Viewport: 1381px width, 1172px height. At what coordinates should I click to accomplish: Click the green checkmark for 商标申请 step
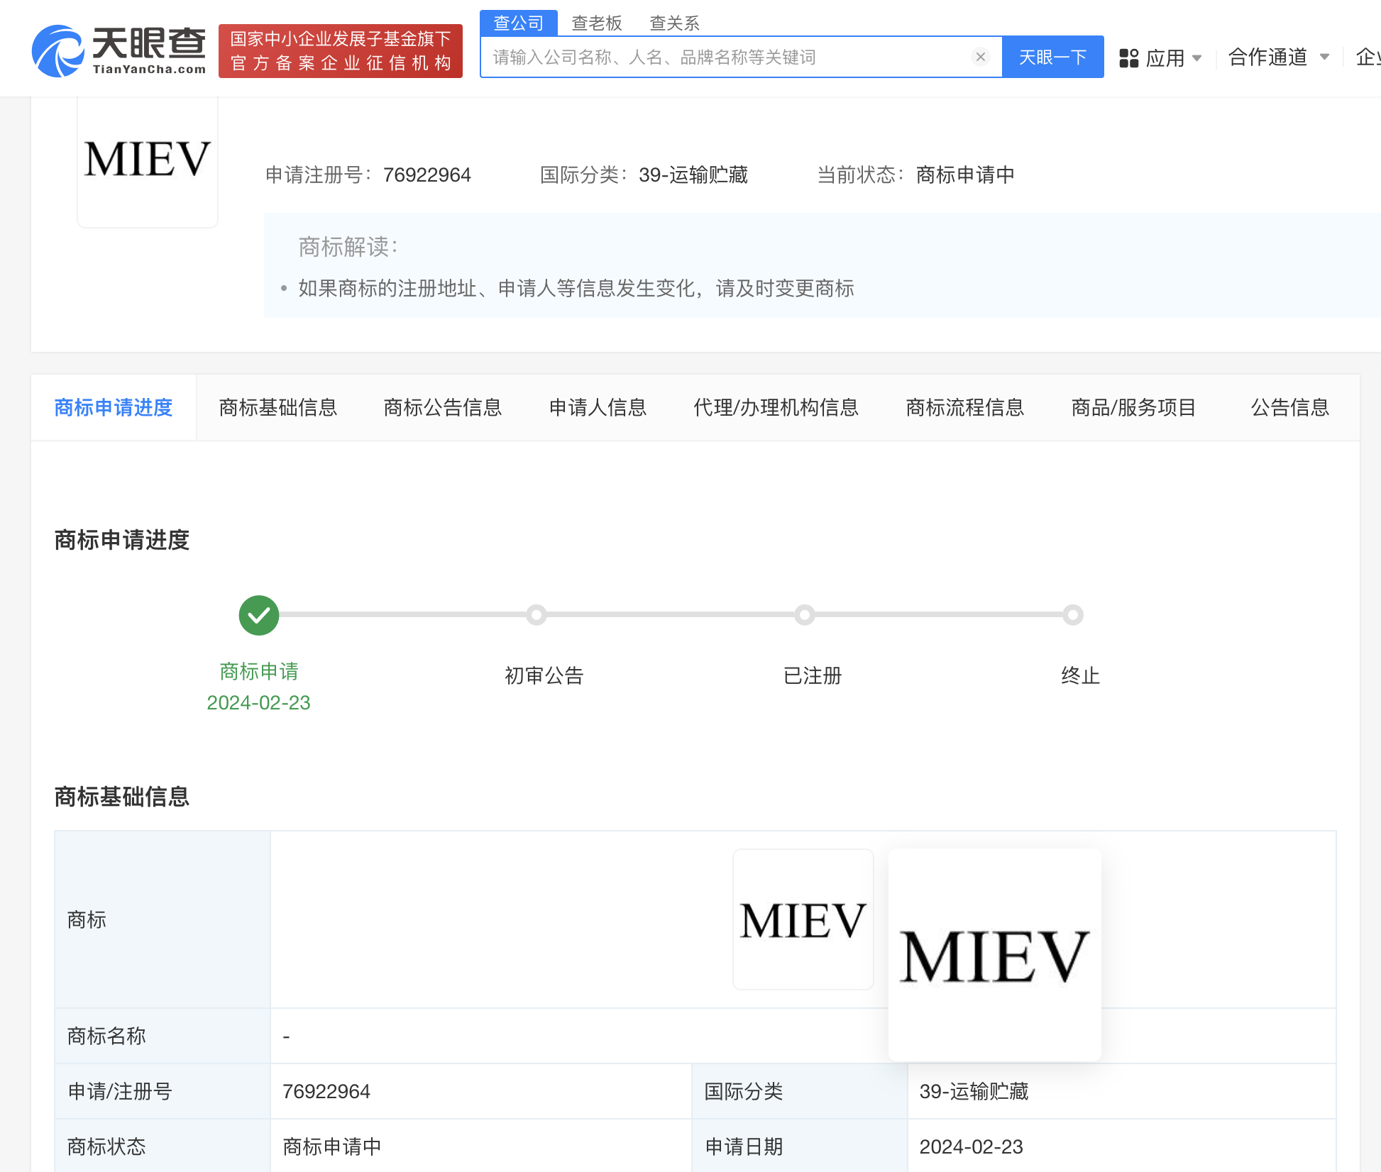[x=259, y=615]
